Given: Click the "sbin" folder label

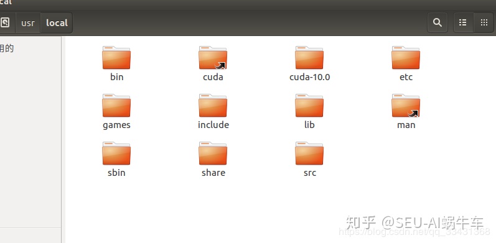Looking at the screenshot, I should tap(116, 173).
